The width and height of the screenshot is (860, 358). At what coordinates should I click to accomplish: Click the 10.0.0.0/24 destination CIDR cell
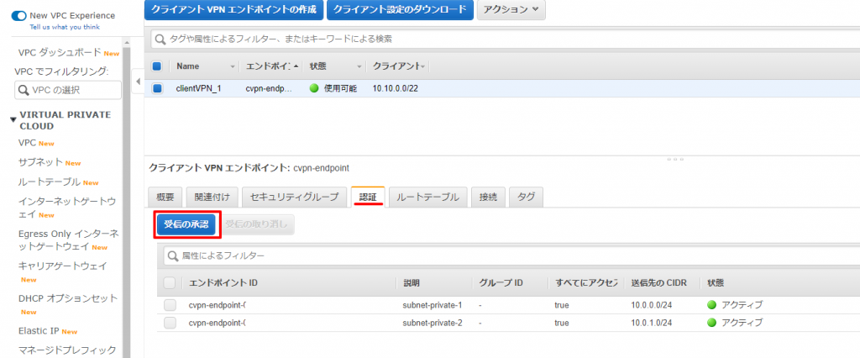pos(649,305)
